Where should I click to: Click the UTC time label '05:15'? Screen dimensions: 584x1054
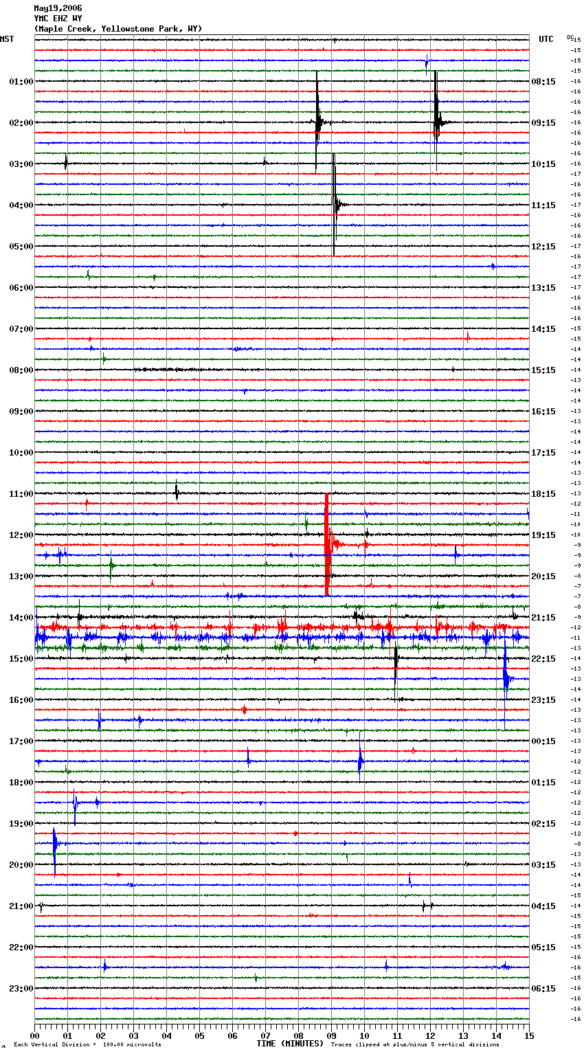pyautogui.click(x=543, y=948)
